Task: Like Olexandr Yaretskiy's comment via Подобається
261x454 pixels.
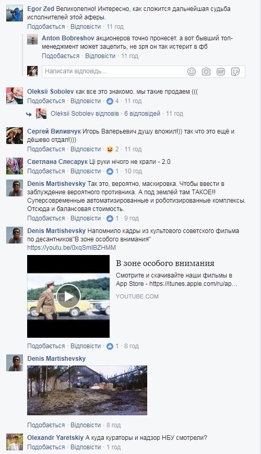Action: 46,447
